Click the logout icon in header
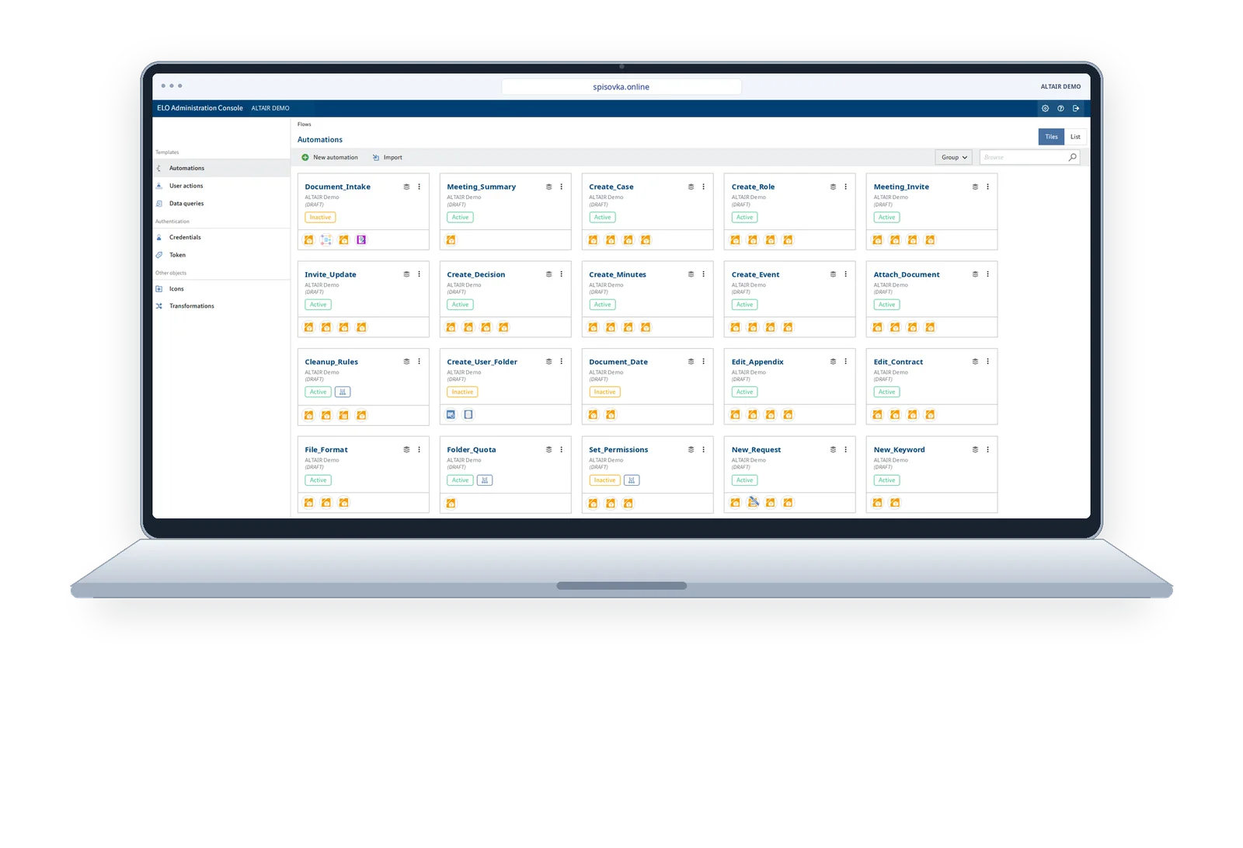Viewport: 1243px width, 848px height. [x=1076, y=108]
